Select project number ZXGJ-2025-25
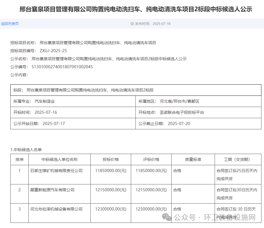 click(53, 51)
